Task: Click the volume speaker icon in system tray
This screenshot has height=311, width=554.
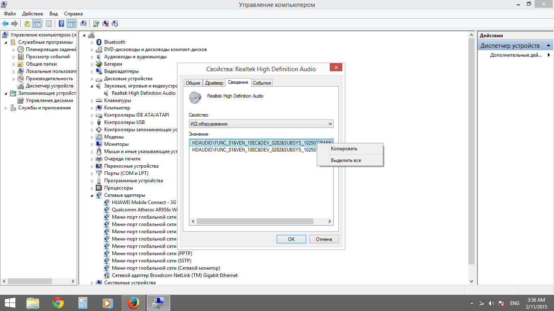Action: tap(492, 303)
